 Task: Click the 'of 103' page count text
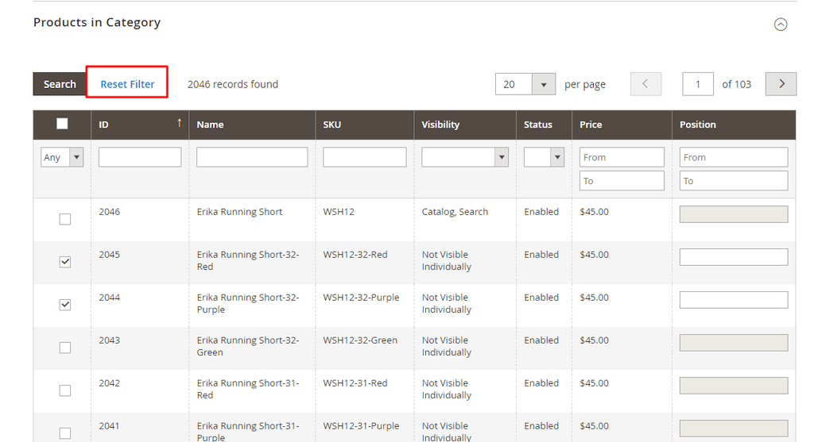[x=736, y=84]
